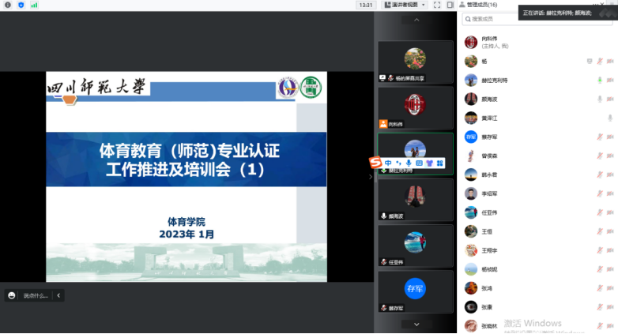
Task: Collapse chat bar with left chevron
Action: (58, 295)
